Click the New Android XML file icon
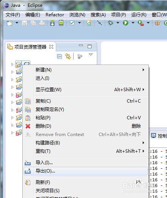The image size is (167, 198). click(x=89, y=23)
